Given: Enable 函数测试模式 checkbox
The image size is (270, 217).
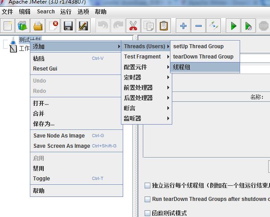Looking at the screenshot, I should 147,213.
